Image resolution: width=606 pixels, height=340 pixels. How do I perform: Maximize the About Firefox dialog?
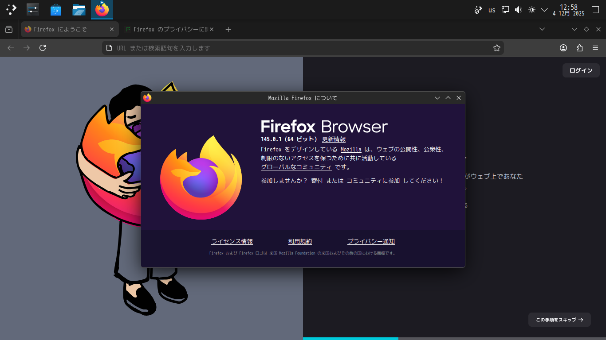tap(448, 98)
